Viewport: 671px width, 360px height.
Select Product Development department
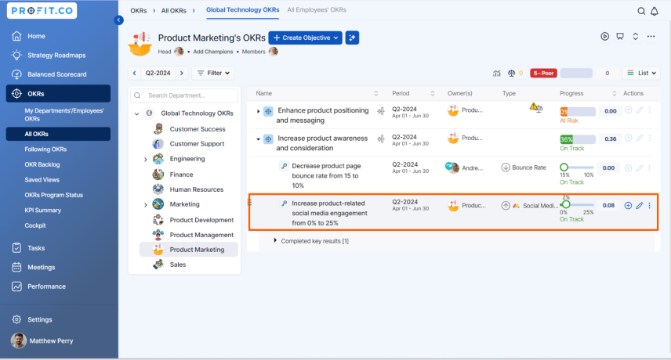pyautogui.click(x=201, y=220)
